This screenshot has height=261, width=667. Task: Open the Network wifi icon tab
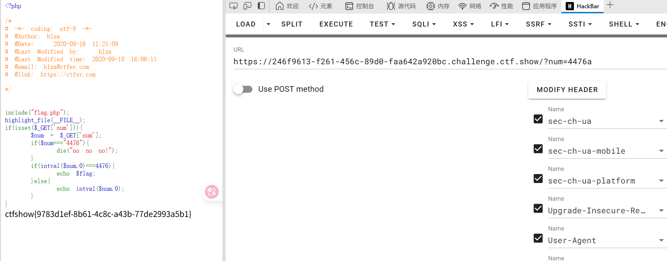pyautogui.click(x=469, y=6)
